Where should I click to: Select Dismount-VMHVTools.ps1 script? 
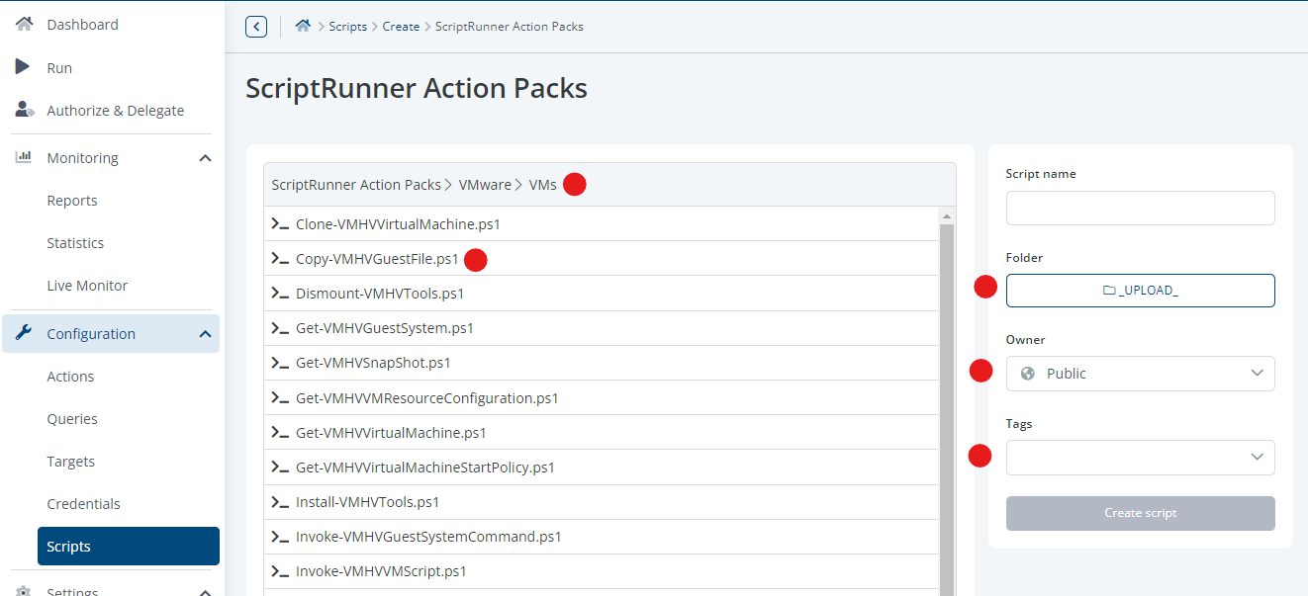pos(601,294)
